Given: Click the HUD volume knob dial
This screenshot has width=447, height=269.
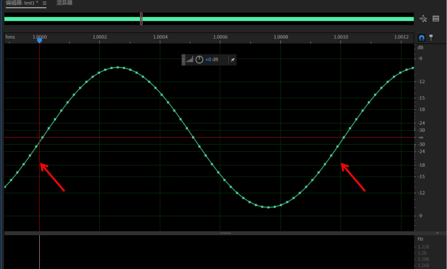Looking at the screenshot, I should click(199, 60).
